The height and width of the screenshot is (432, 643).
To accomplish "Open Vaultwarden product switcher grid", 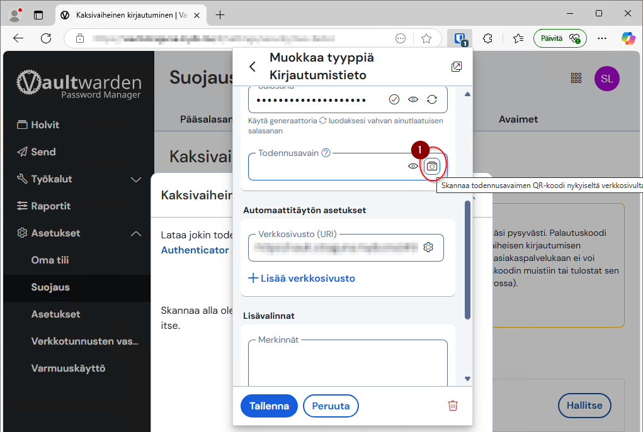I will [576, 78].
